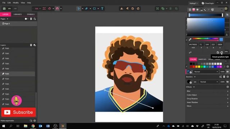Undo the last action
This screenshot has height=129, width=230.
10,9
